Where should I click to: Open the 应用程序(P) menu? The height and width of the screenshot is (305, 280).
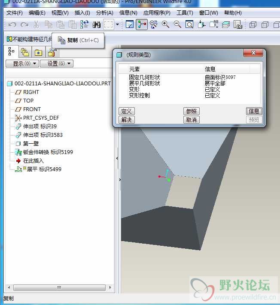tap(157, 13)
